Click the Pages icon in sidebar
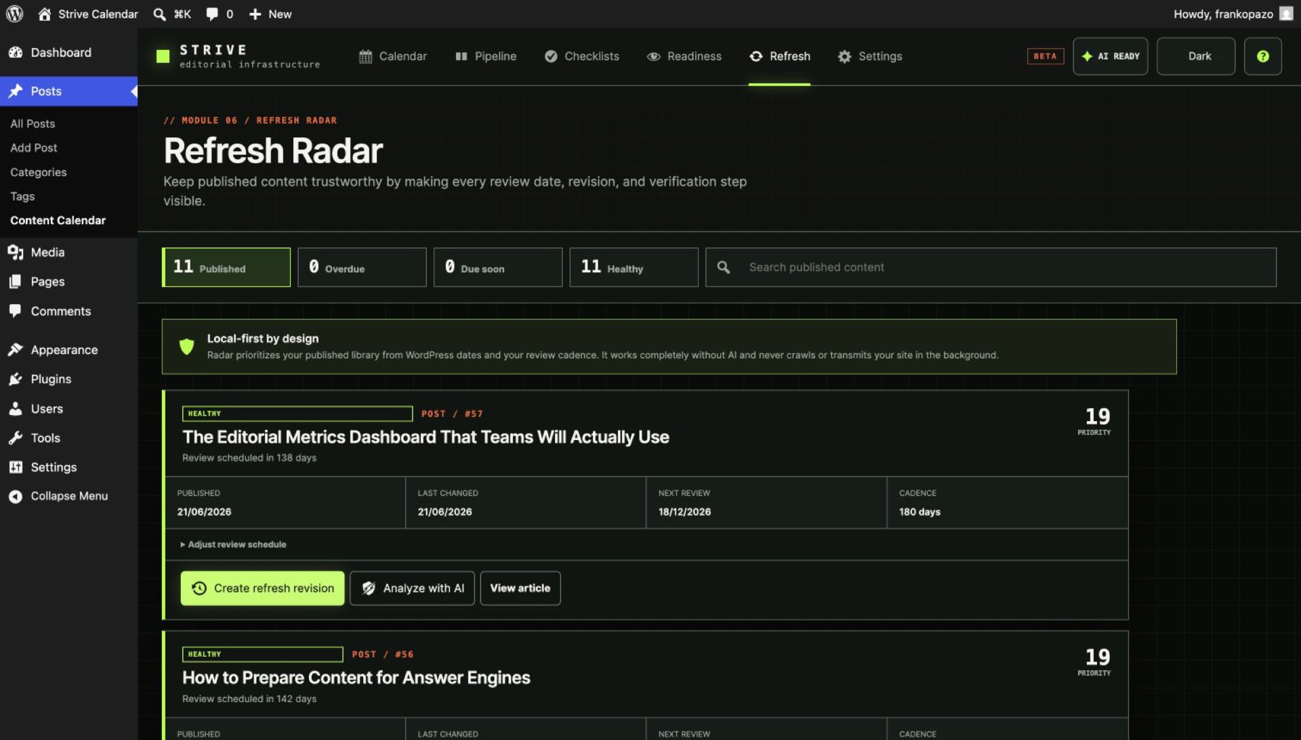This screenshot has height=740, width=1301. [x=16, y=282]
